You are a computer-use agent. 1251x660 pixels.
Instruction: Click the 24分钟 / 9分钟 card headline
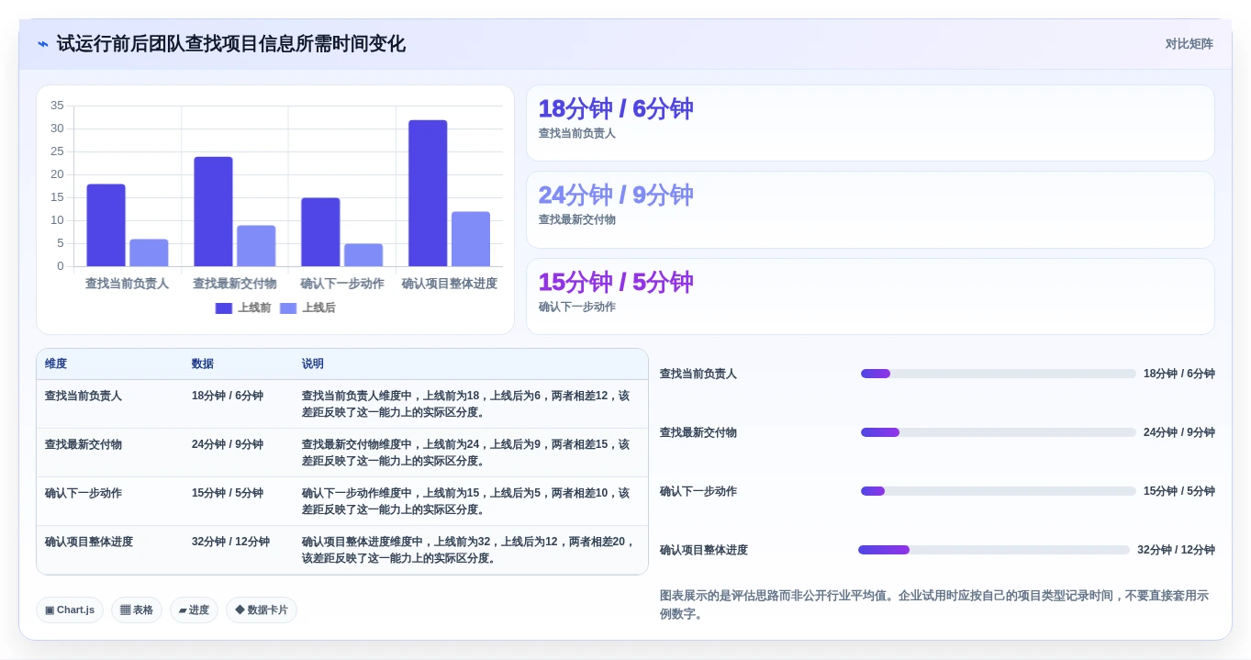615,196
